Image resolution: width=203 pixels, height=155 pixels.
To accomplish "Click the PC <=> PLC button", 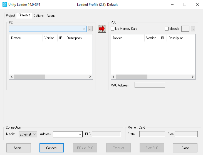I will (85, 148).
